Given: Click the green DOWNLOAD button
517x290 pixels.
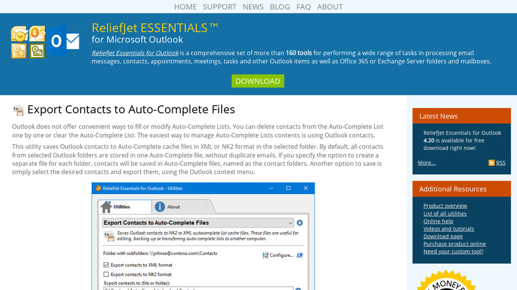Looking at the screenshot, I should 258,81.
